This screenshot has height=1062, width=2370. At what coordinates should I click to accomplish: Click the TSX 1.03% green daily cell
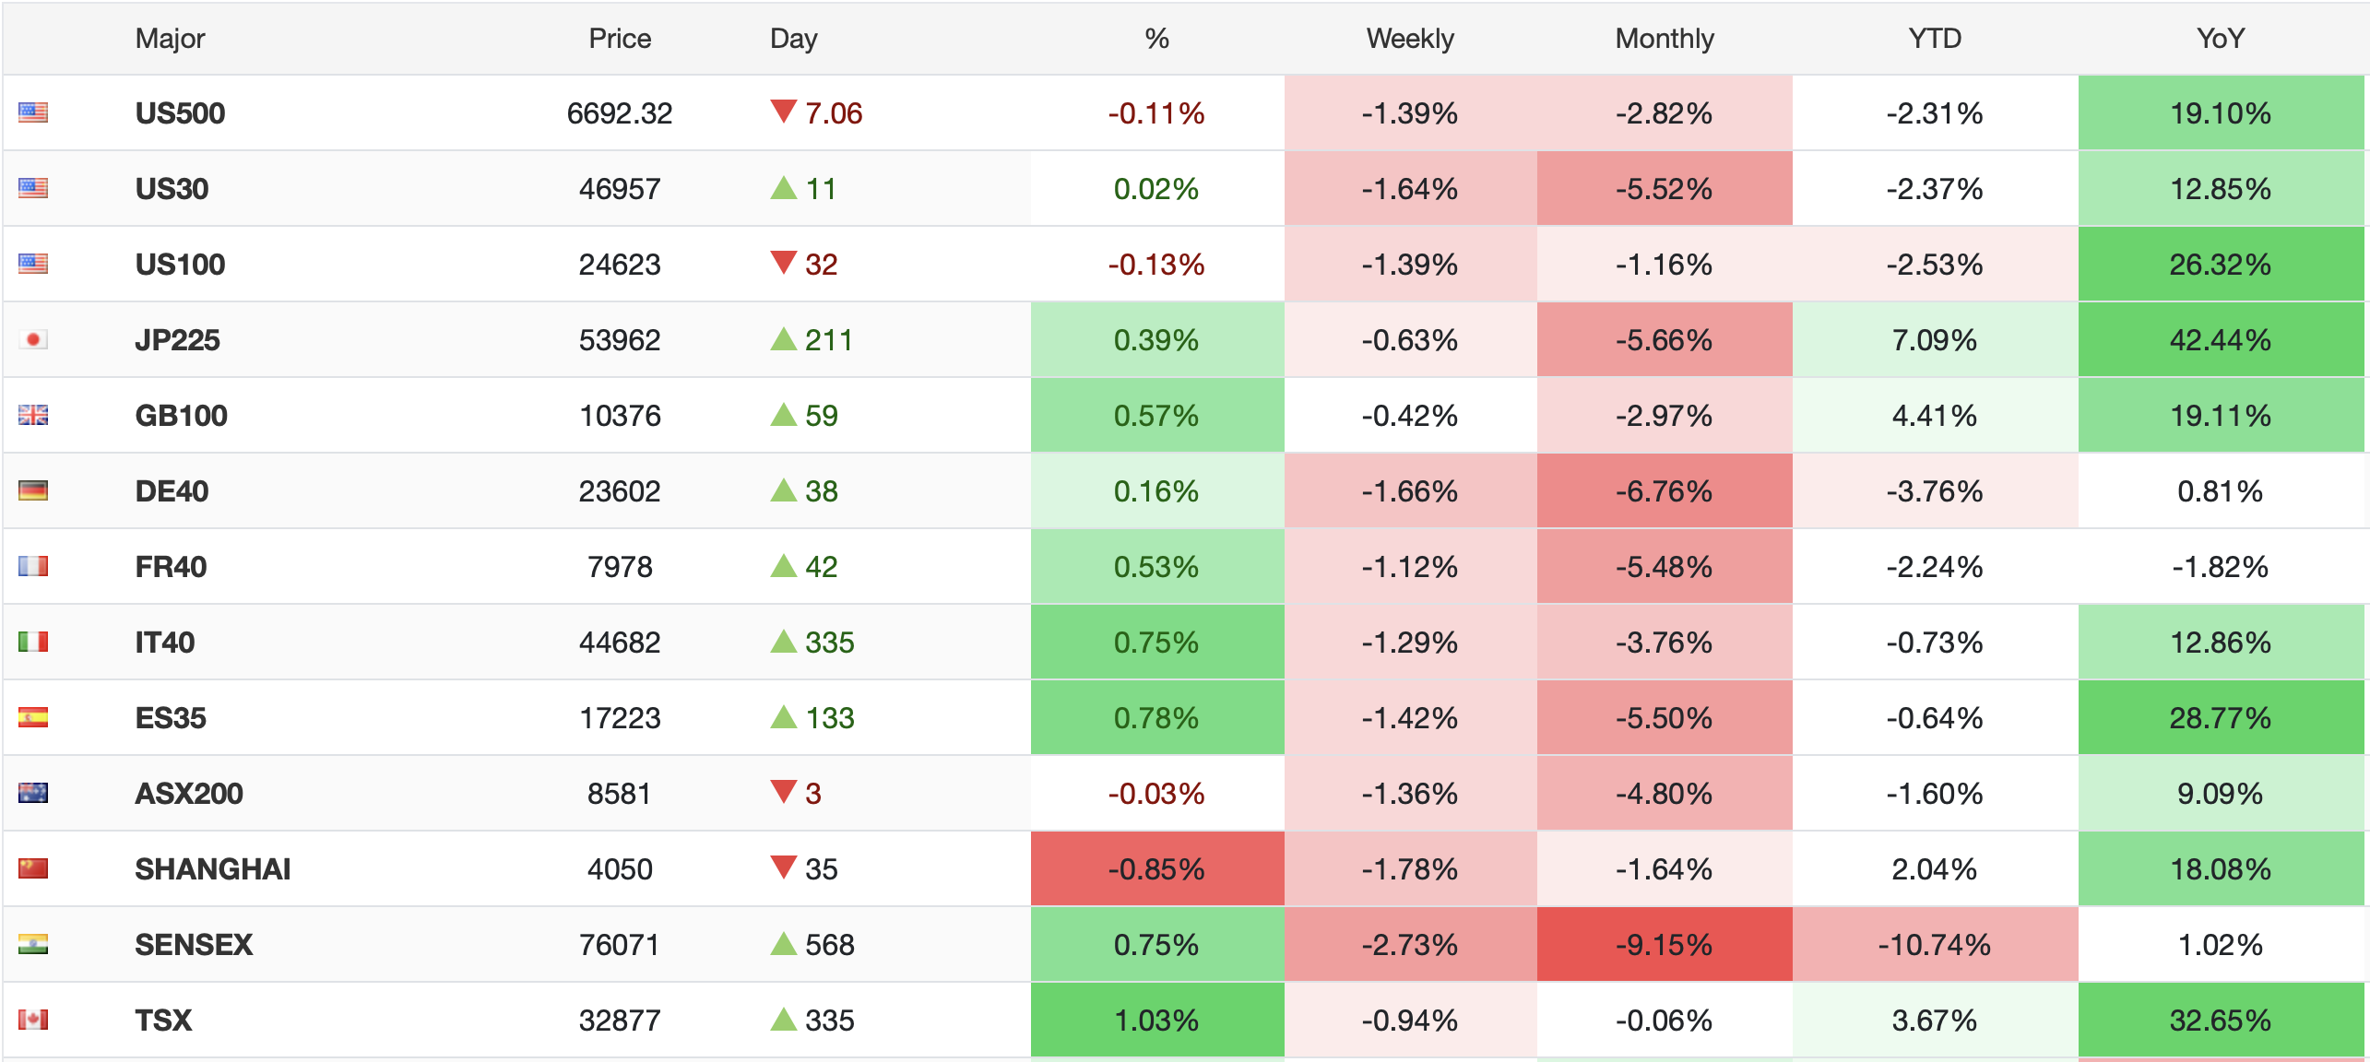(x=1156, y=1021)
